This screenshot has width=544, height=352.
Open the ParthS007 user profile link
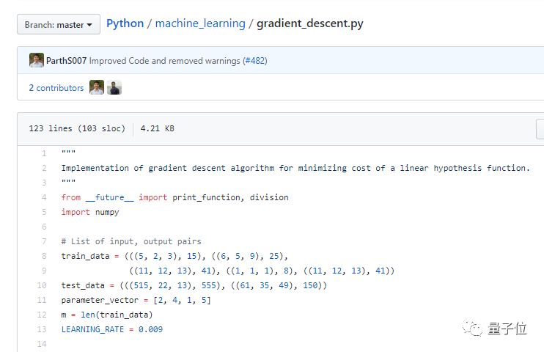pos(66,61)
